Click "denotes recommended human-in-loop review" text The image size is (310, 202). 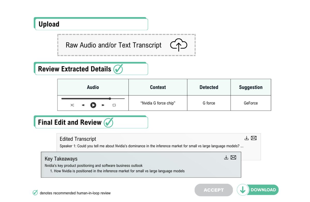point(75,193)
